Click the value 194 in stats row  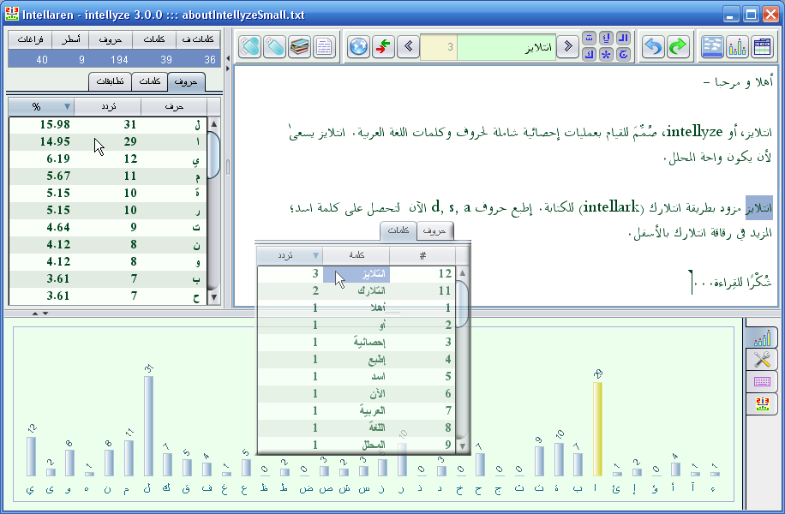pos(119,60)
